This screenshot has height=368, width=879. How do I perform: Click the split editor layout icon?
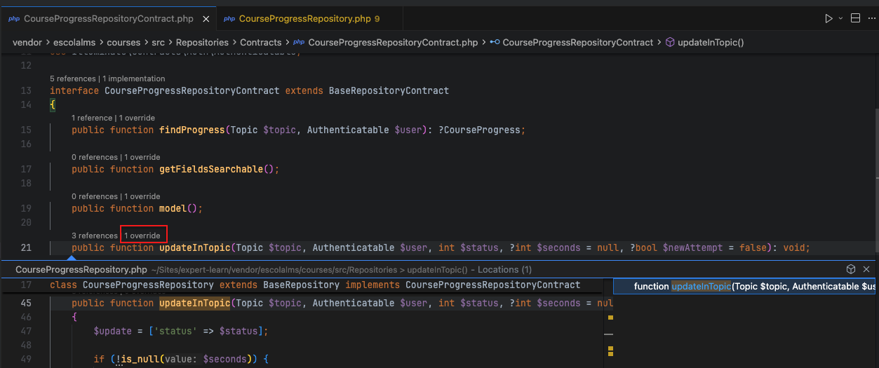pyautogui.click(x=855, y=18)
